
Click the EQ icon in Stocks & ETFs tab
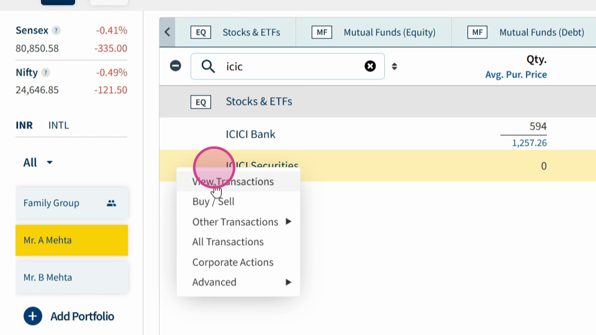(x=201, y=32)
